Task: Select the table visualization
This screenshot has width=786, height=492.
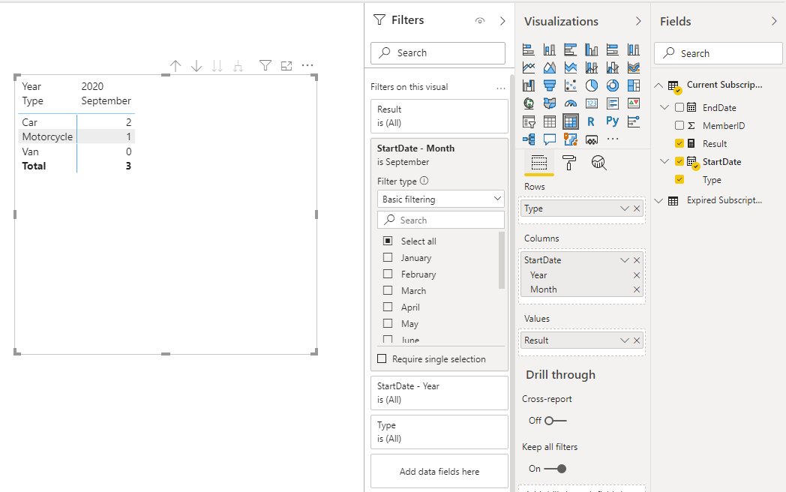Action: 550,121
